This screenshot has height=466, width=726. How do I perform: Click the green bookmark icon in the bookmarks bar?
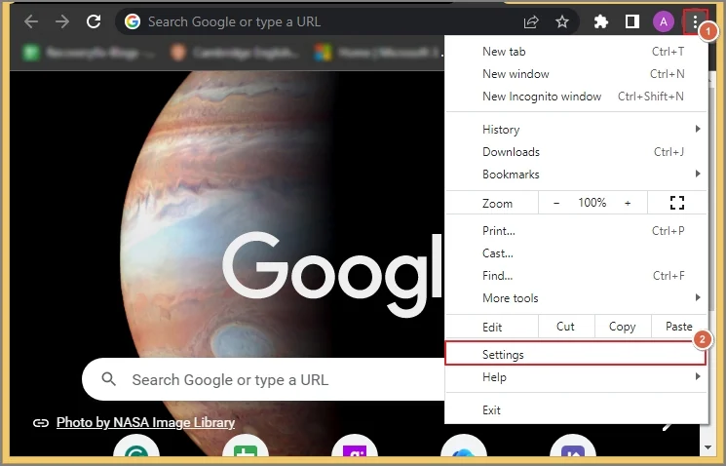click(31, 53)
